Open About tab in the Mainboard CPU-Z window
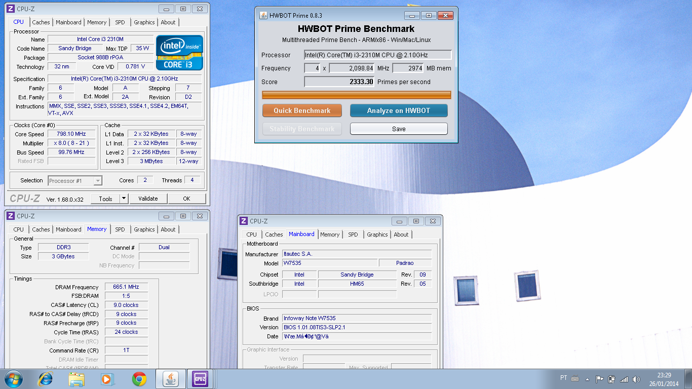This screenshot has height=389, width=692. [x=401, y=235]
